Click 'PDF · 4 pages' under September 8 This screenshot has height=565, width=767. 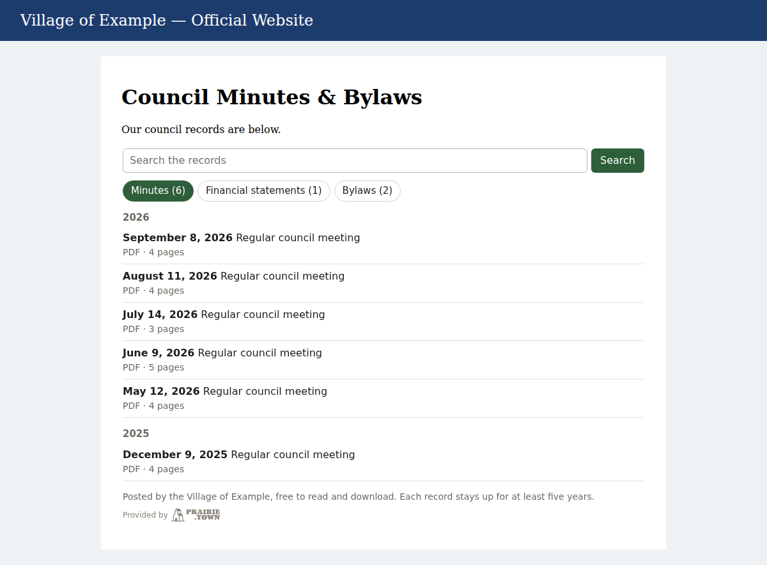coord(153,253)
